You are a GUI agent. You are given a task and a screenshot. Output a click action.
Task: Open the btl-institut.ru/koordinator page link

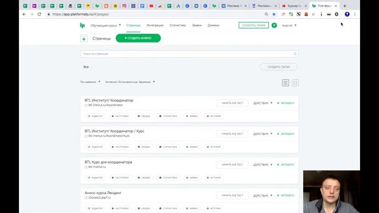[x=105, y=105]
